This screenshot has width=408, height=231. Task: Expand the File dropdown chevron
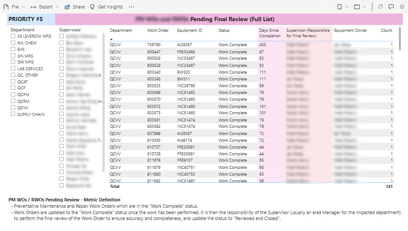pyautogui.click(x=23, y=7)
